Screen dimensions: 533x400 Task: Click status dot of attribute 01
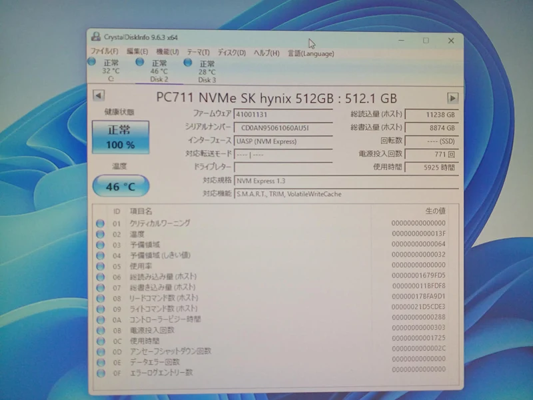100,223
